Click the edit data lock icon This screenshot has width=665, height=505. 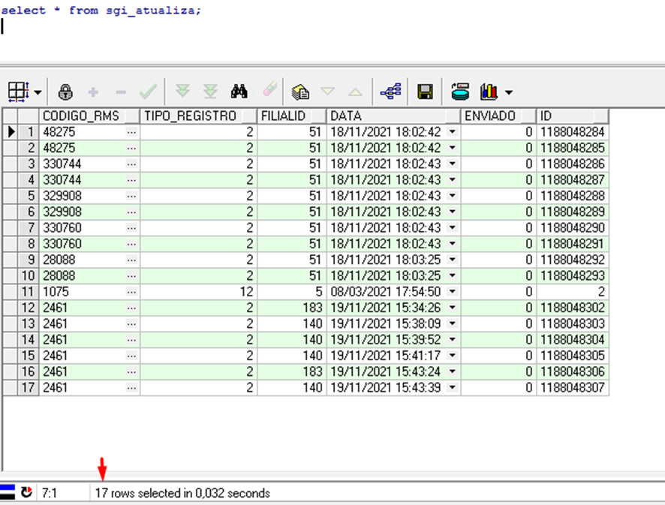click(65, 92)
